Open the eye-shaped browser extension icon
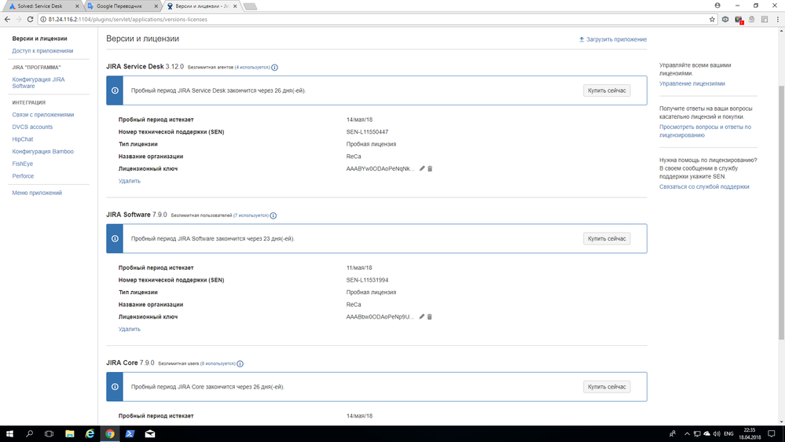Viewport: 785px width, 442px height. click(x=725, y=20)
